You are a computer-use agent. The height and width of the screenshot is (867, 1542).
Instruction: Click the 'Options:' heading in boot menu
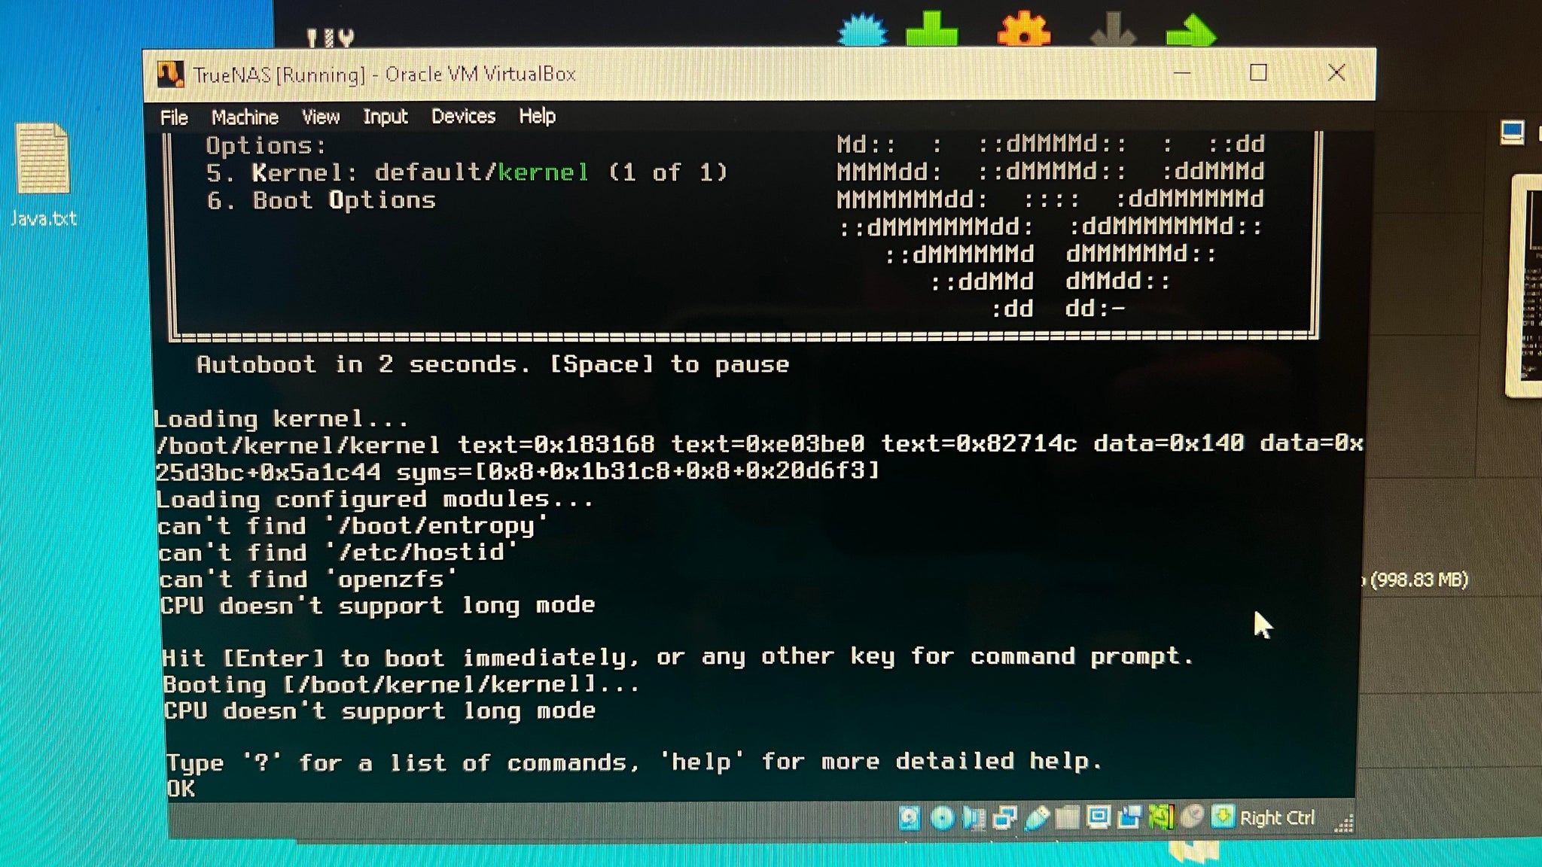point(266,145)
